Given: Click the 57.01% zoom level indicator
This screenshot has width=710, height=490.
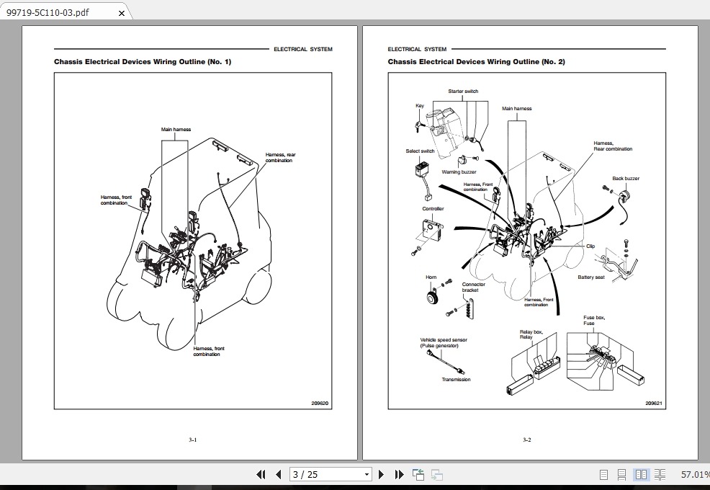Looking at the screenshot, I should (696, 475).
